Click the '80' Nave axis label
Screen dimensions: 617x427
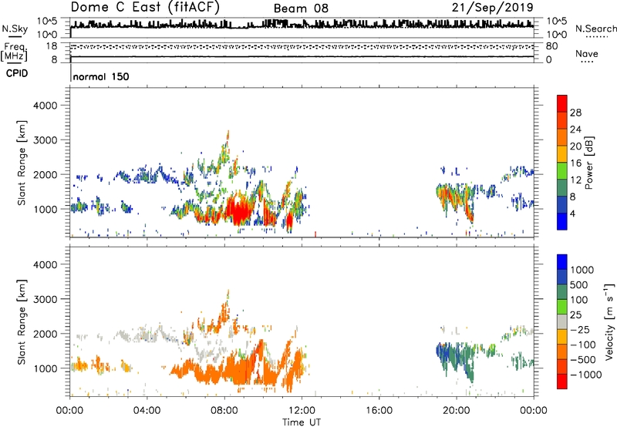pyautogui.click(x=551, y=46)
